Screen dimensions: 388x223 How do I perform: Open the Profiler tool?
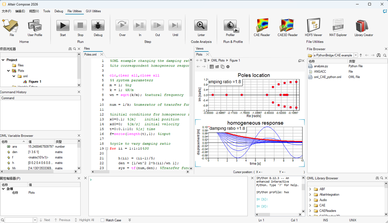230,26
